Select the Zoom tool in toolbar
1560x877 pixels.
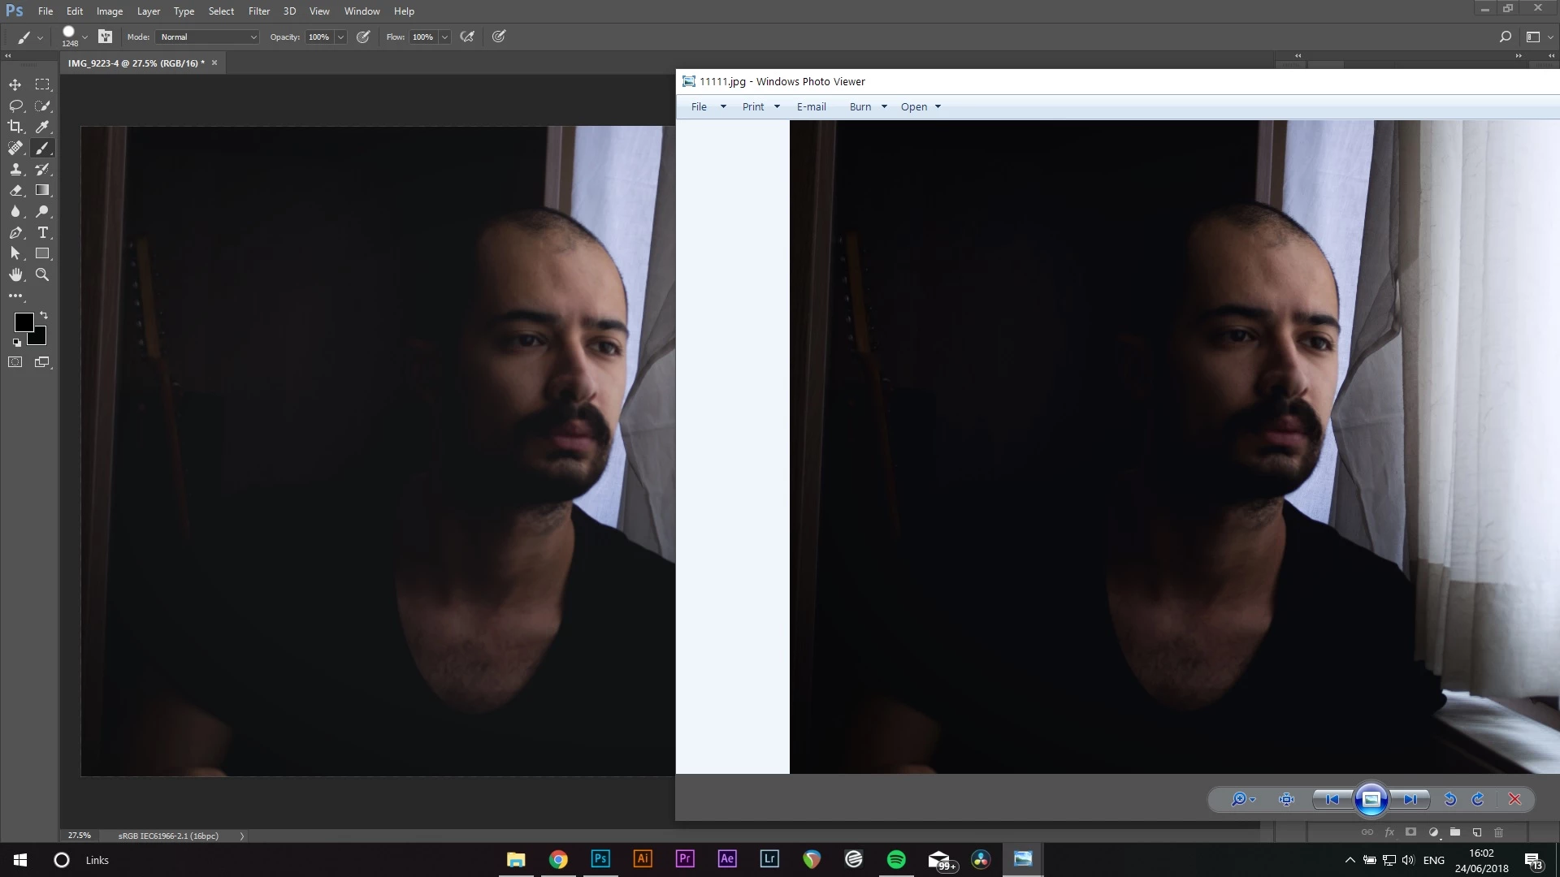click(x=42, y=274)
